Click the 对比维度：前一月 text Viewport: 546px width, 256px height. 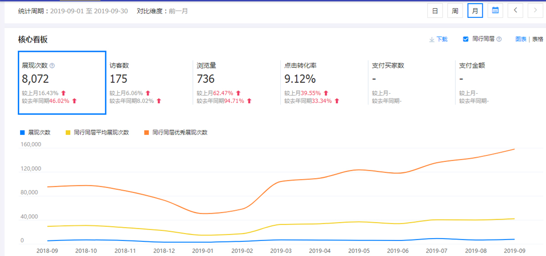(x=162, y=11)
